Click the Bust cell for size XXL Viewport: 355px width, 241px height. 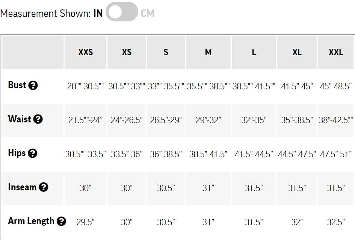point(336,86)
